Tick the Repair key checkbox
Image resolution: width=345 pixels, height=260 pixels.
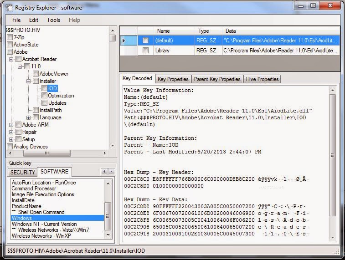[x=19, y=132]
